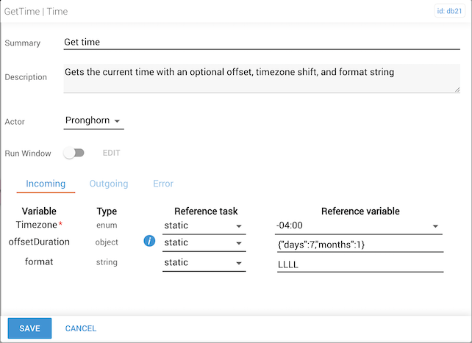
Task: Open Timezone reference task dropdown
Action: [x=203, y=225]
